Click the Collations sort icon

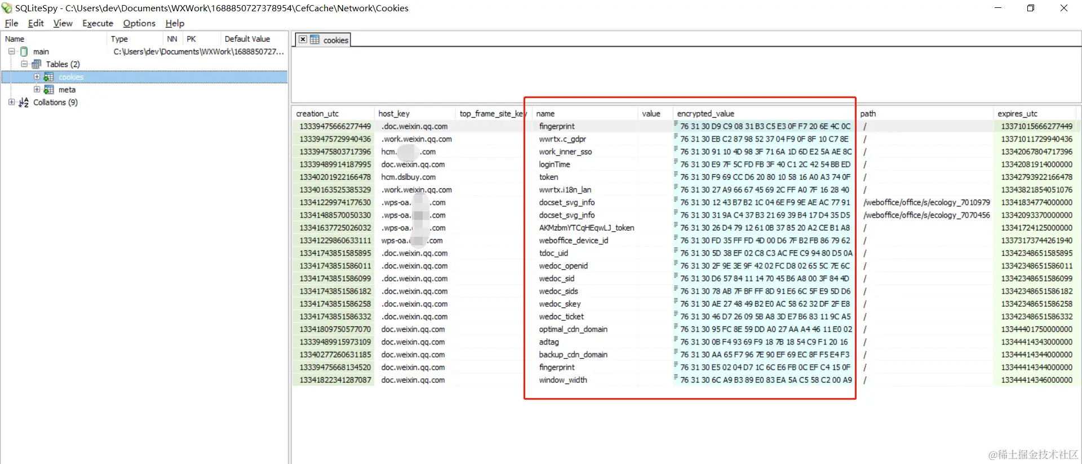(24, 102)
